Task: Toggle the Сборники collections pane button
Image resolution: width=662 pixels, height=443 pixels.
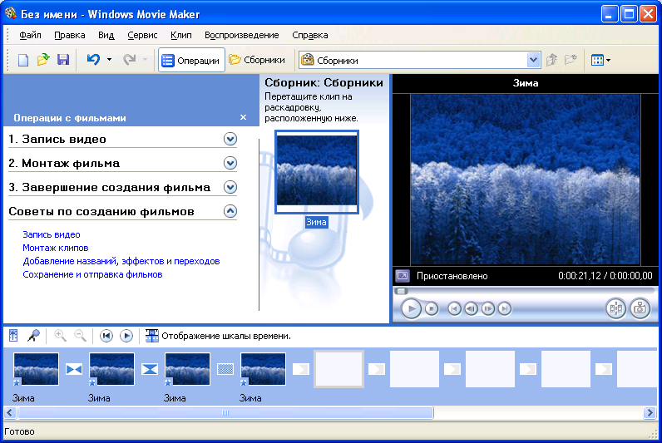Action: pos(257,61)
